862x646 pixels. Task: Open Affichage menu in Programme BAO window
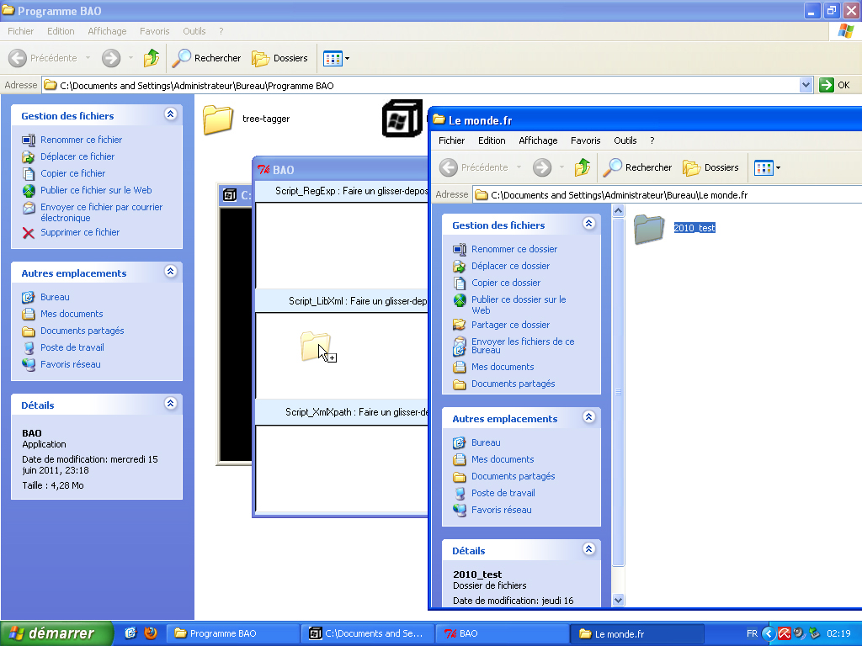[x=107, y=31]
